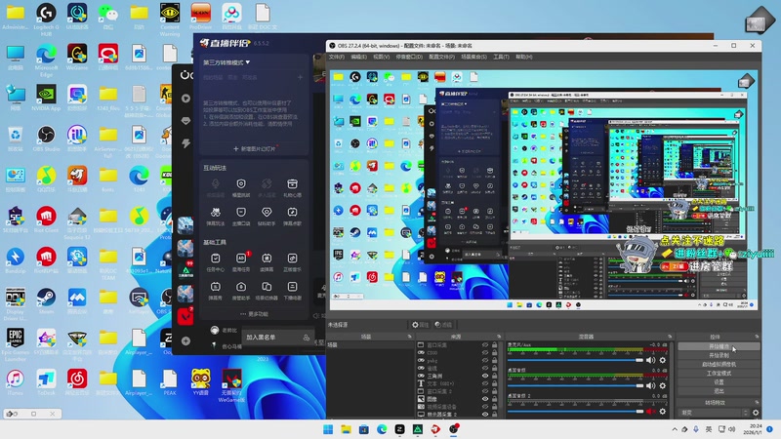Pop out the 转场特效 dock panel
781x439 pixels.
tap(757, 402)
